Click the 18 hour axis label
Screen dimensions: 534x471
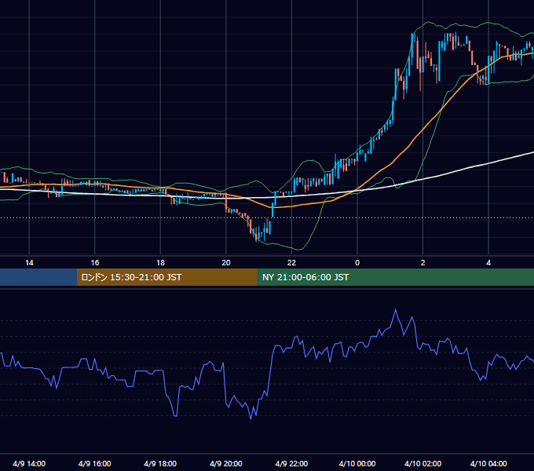tap(160, 263)
